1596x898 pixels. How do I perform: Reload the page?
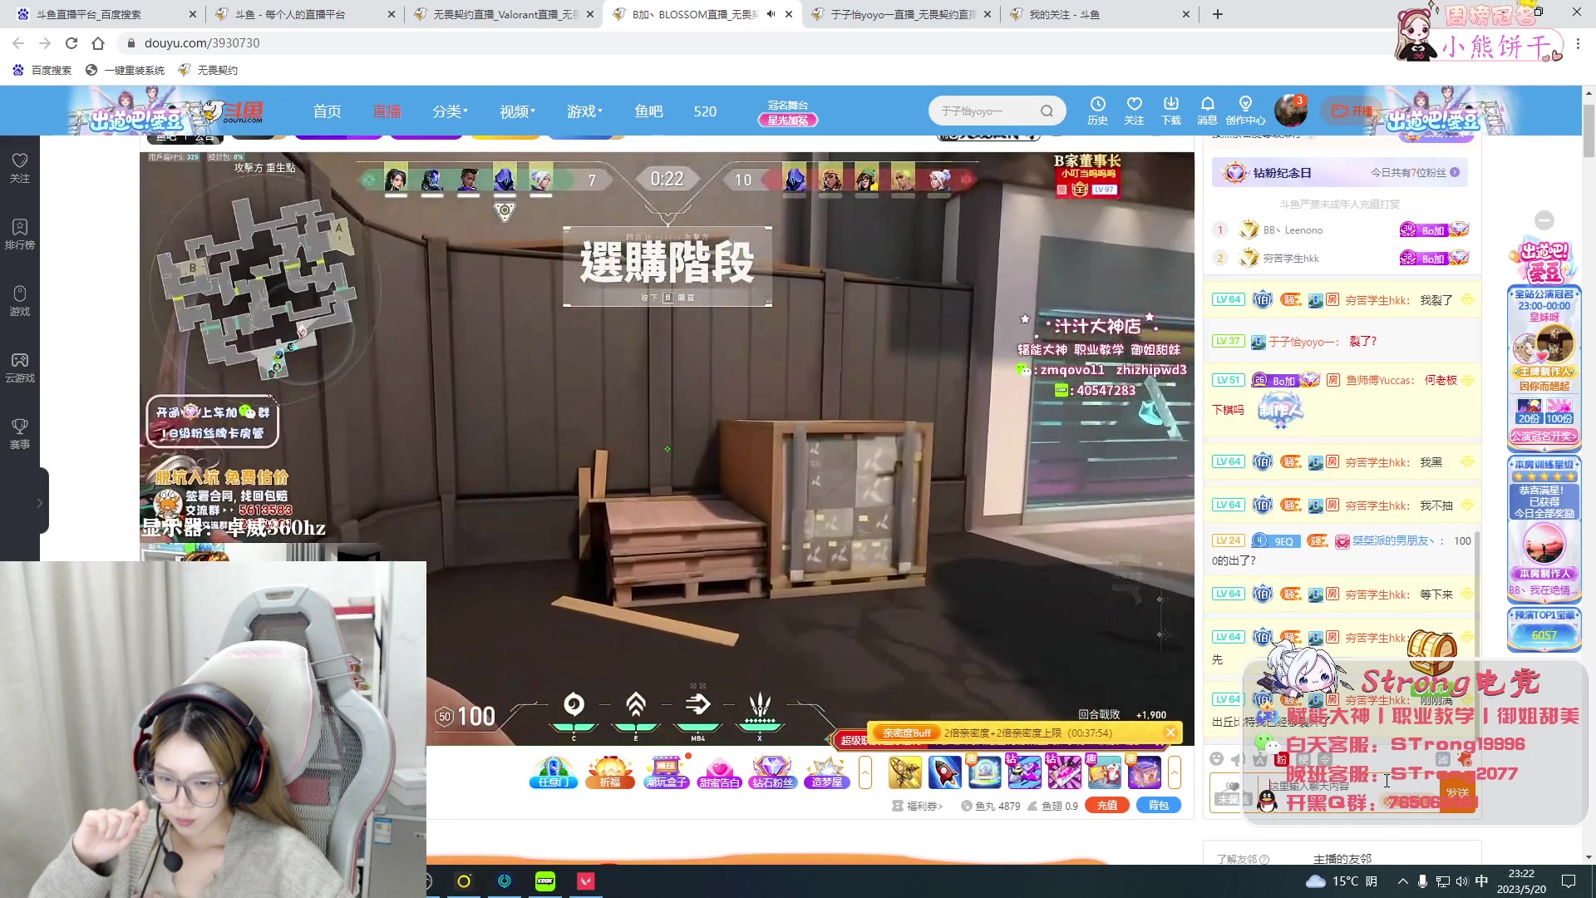click(x=71, y=42)
